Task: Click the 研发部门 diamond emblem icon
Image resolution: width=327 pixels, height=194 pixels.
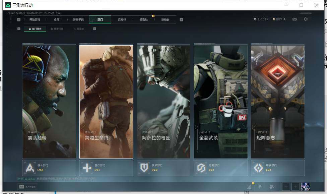Action: pos(258,168)
